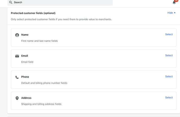Select the Address protected field
This screenshot has height=117, width=180.
click(x=169, y=97)
